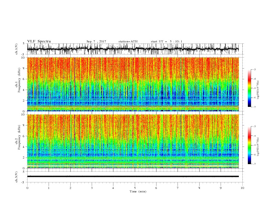Click the ch.1 spectrogram color bar
This screenshot has height=211, width=273.
click(249, 88)
